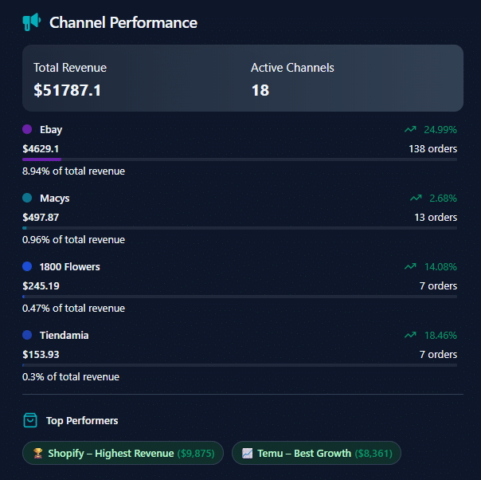This screenshot has width=481, height=480.
Task: Click the Active Channels label
Action: point(292,68)
